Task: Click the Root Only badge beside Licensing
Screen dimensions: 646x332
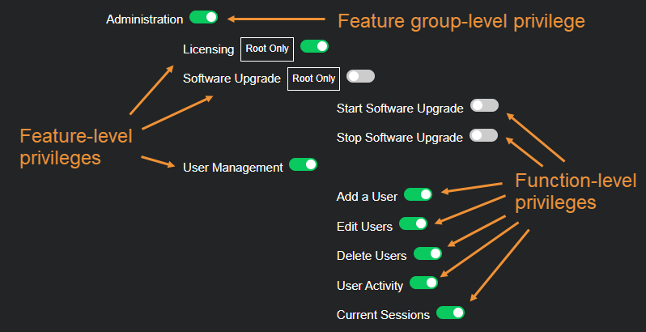Action: pos(267,49)
